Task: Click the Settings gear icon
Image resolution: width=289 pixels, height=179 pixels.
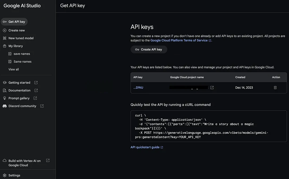Action: pos(5,175)
